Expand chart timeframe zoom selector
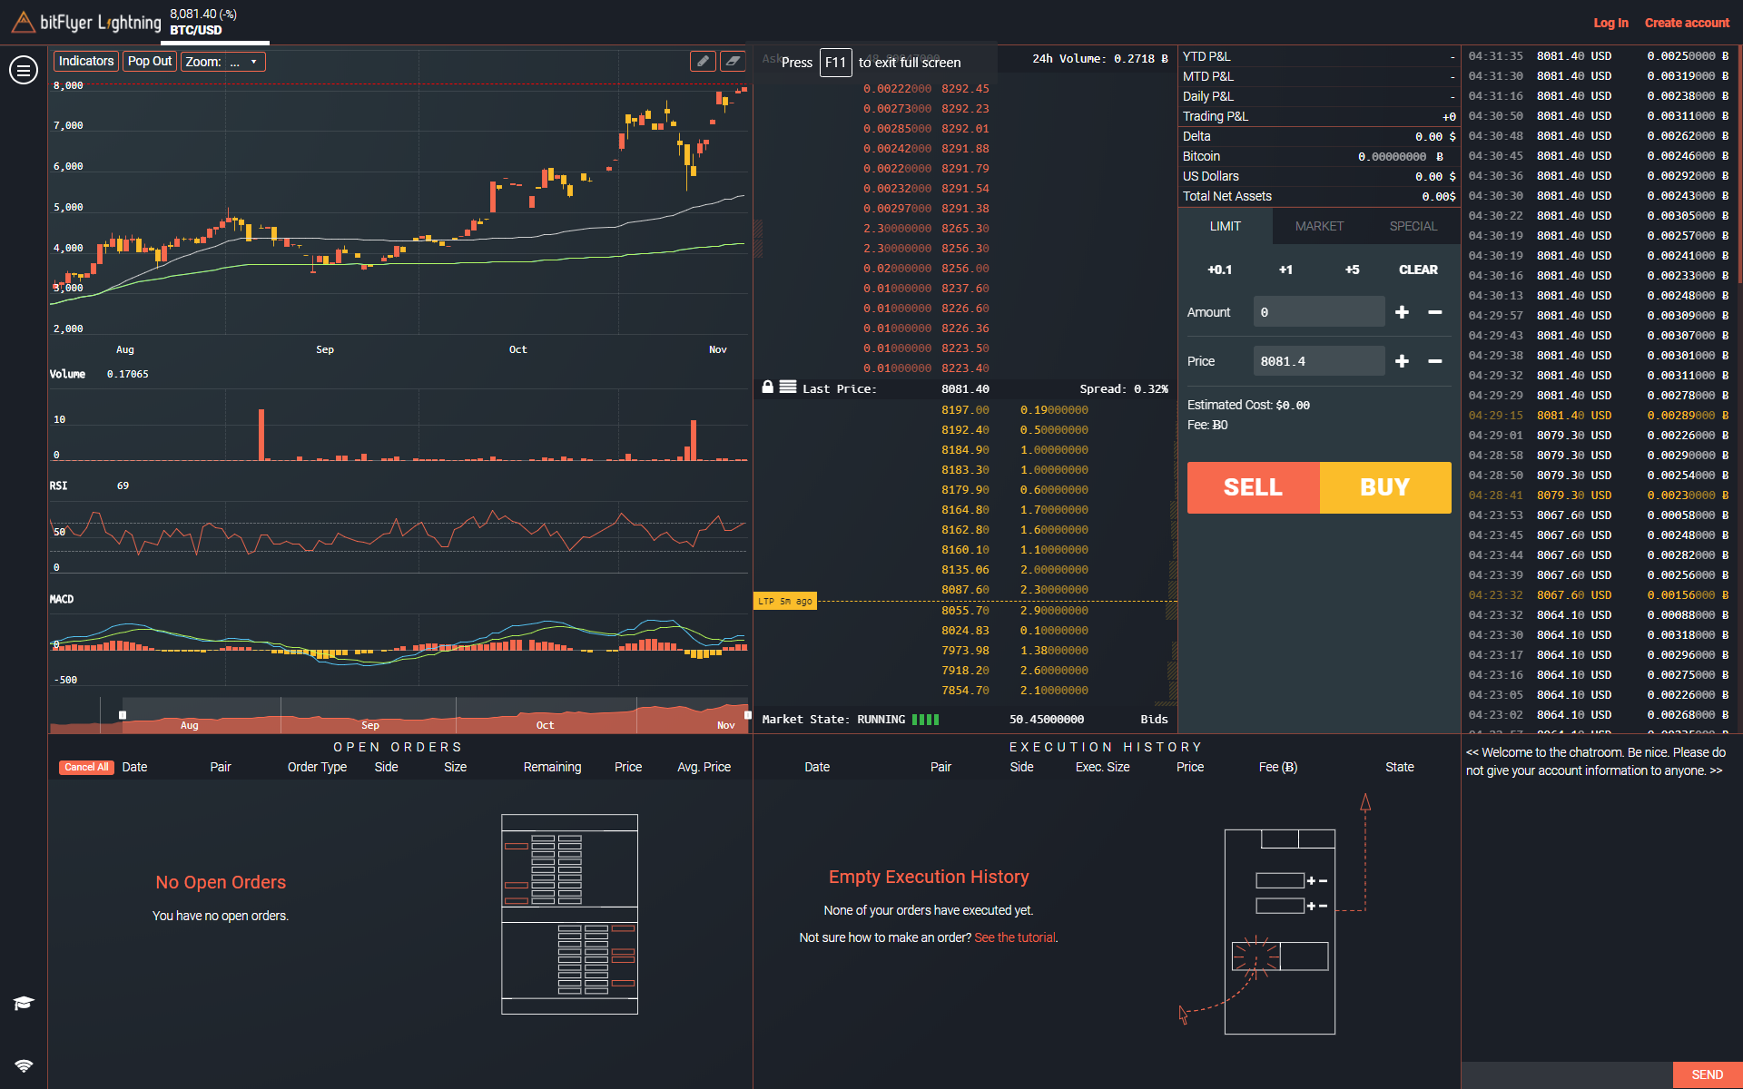 click(242, 60)
